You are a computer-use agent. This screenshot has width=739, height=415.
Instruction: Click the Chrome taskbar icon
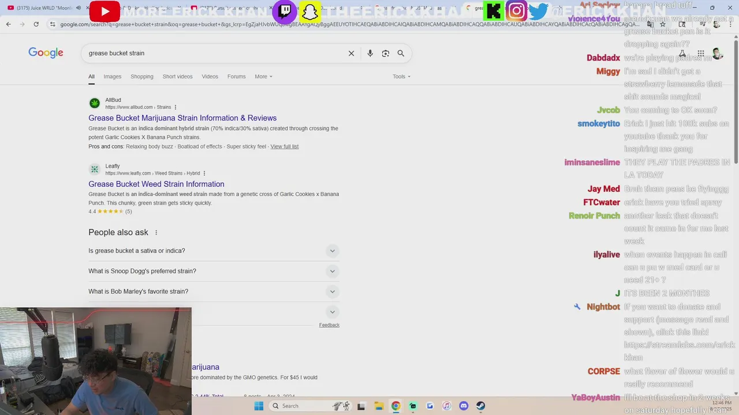click(x=395, y=406)
